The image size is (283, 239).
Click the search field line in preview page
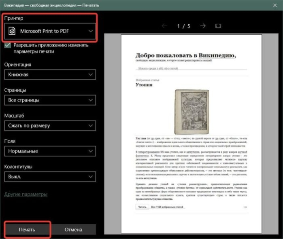click(192, 68)
